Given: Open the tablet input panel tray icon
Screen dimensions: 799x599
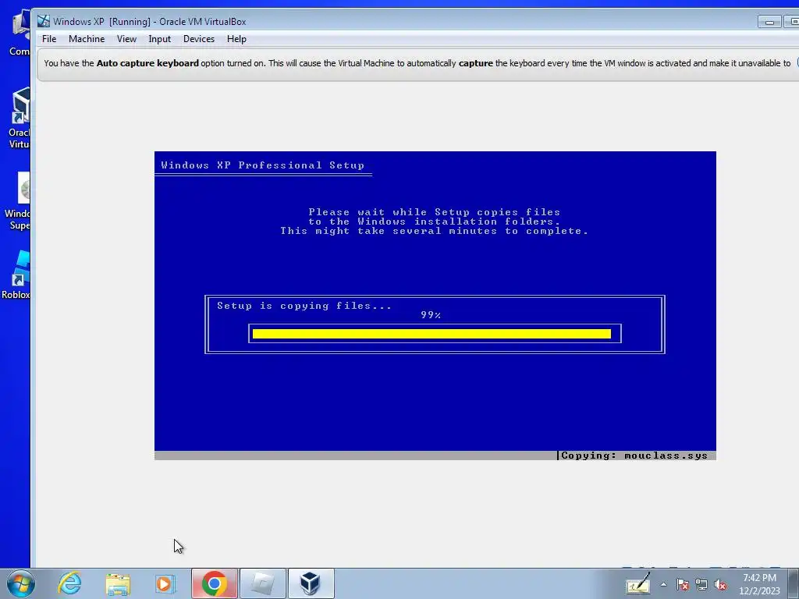Looking at the screenshot, I should [638, 584].
